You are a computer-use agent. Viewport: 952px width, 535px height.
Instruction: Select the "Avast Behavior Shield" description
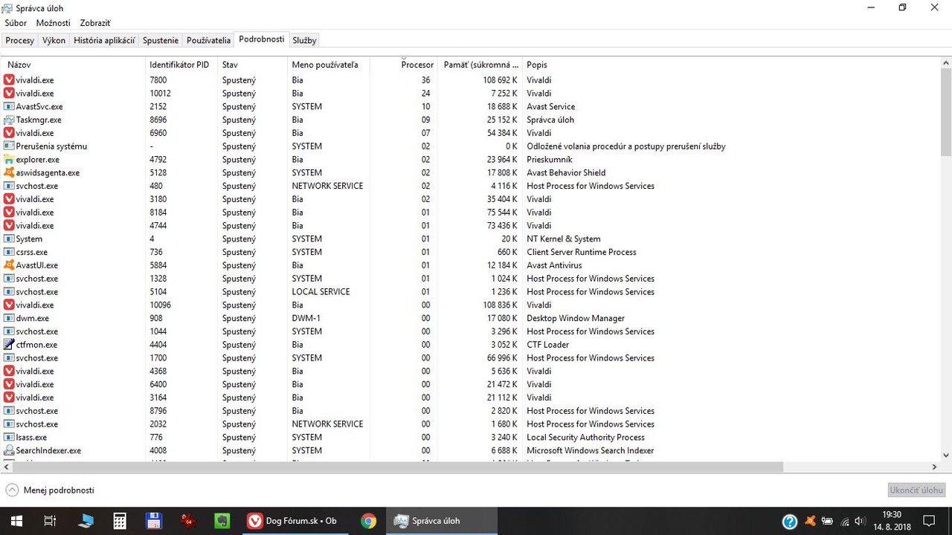[x=566, y=172]
